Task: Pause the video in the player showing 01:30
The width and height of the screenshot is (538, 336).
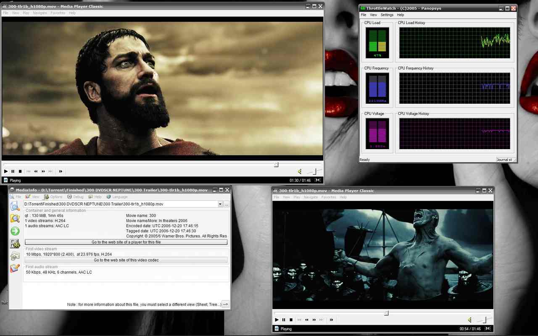Action: click(x=13, y=171)
